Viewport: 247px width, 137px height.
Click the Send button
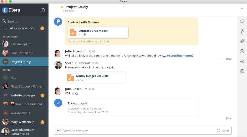225,131
